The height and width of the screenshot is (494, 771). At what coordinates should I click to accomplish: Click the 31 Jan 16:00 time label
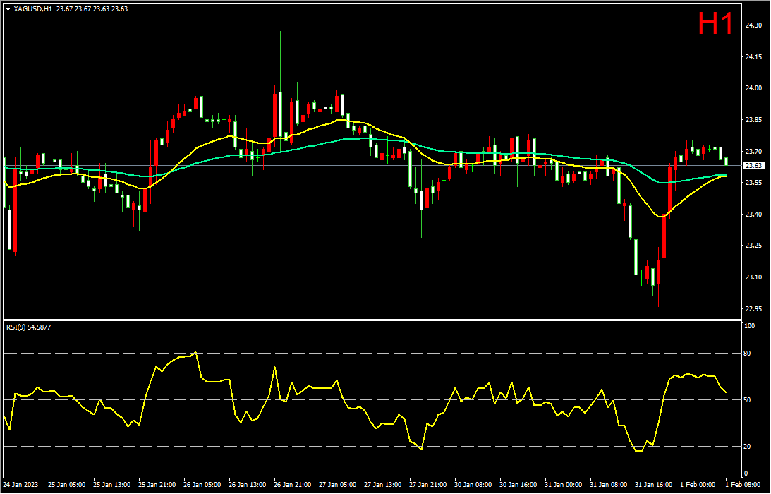tap(654, 485)
